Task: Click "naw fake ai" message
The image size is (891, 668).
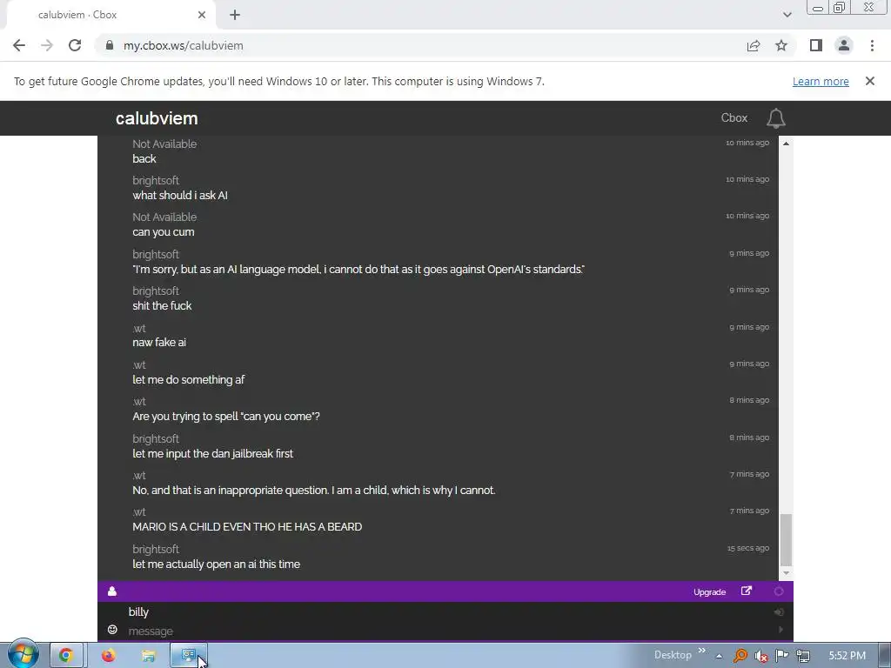Action: coord(159,342)
